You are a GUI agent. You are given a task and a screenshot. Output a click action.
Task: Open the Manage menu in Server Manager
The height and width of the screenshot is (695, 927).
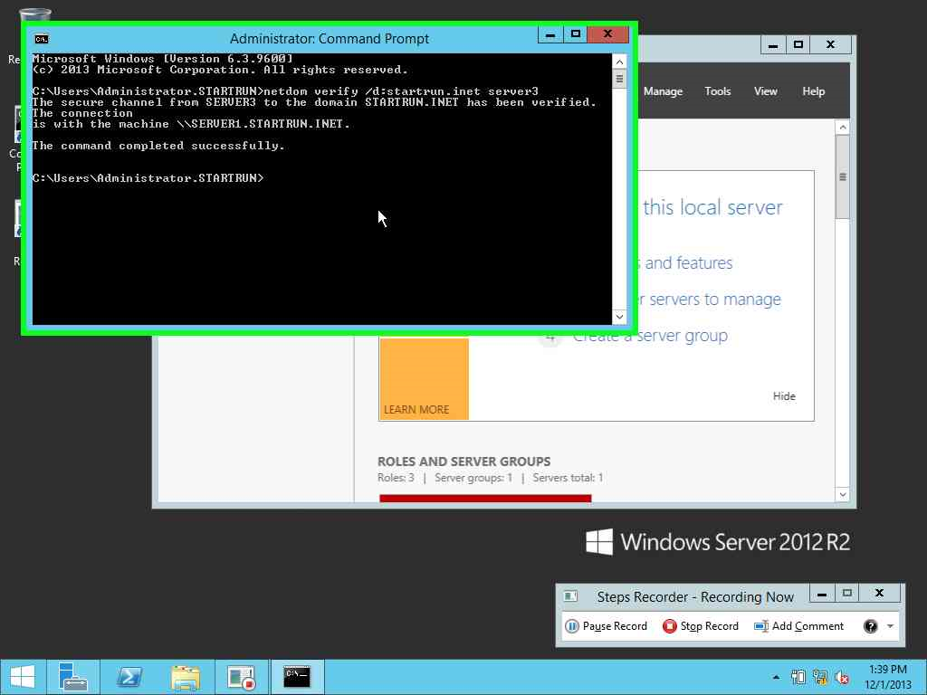pos(663,90)
